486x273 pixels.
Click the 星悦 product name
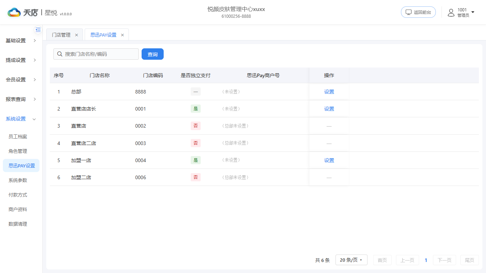point(51,13)
